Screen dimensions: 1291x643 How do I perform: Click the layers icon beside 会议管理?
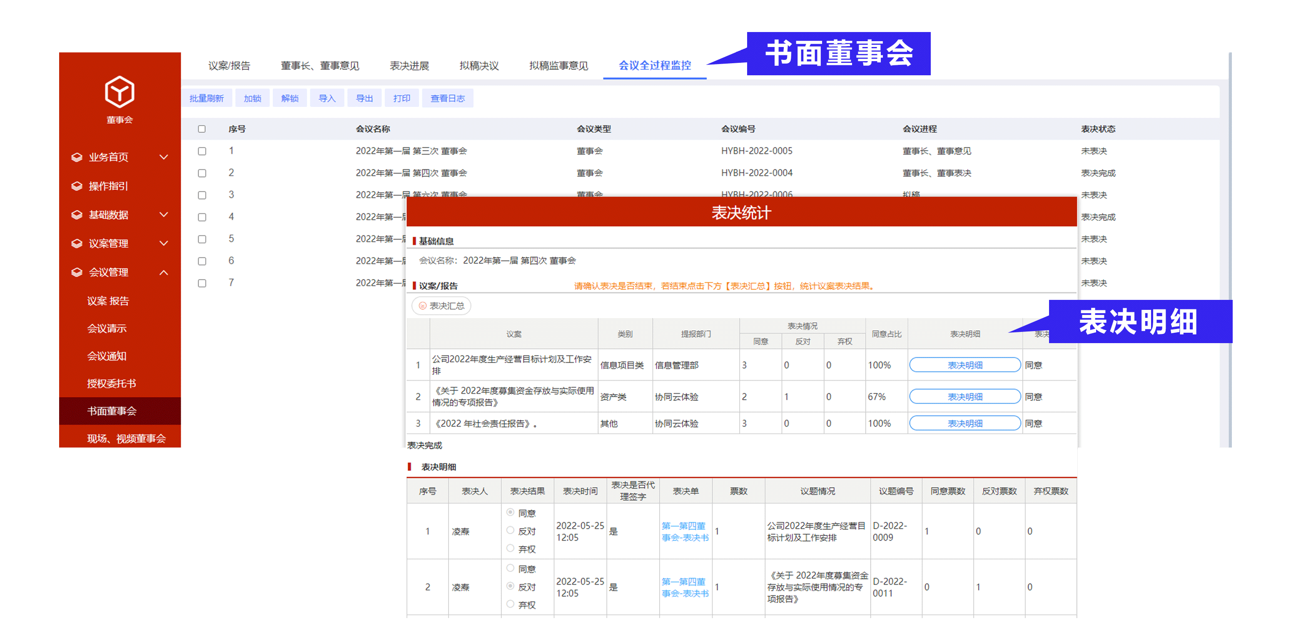coord(77,272)
